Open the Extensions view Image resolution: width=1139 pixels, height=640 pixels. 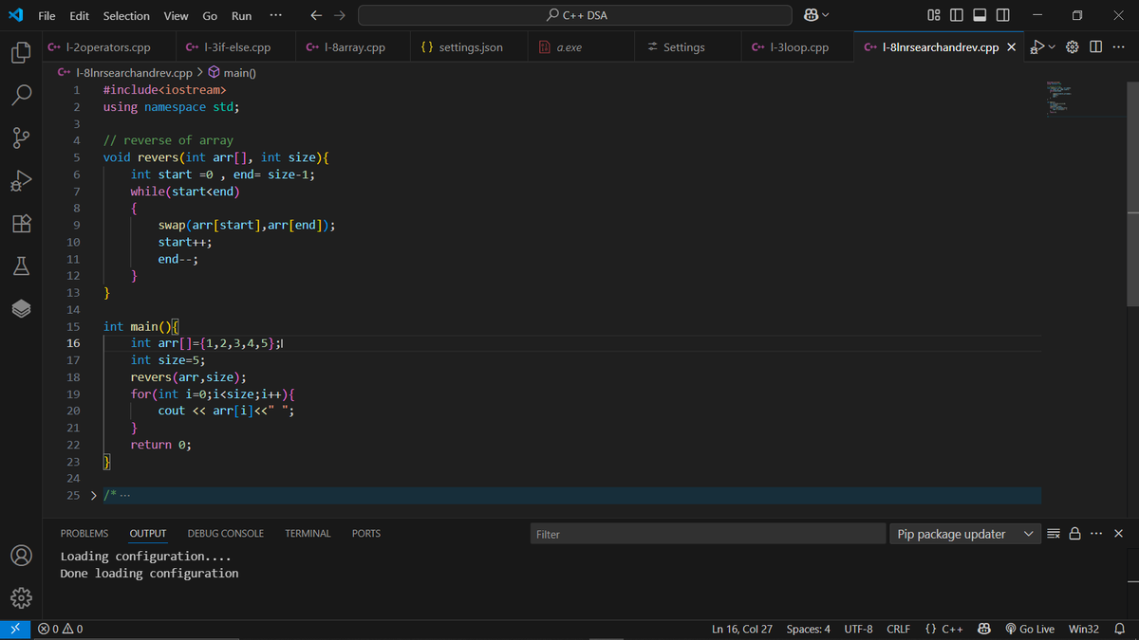(x=22, y=224)
